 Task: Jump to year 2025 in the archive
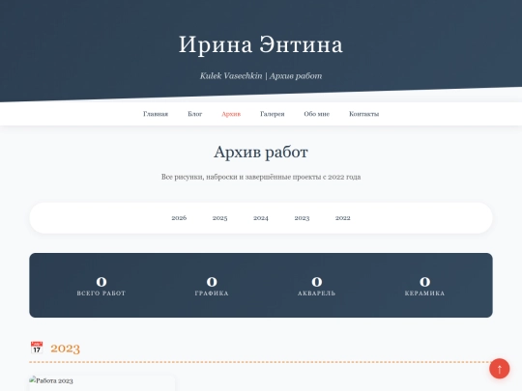tap(219, 218)
